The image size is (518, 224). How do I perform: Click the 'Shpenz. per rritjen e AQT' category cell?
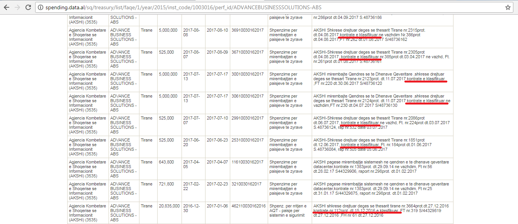click(288, 211)
